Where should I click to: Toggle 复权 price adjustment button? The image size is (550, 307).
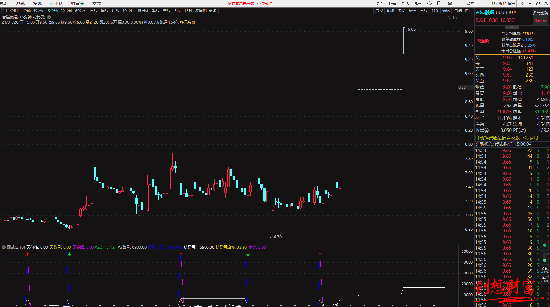(379, 11)
